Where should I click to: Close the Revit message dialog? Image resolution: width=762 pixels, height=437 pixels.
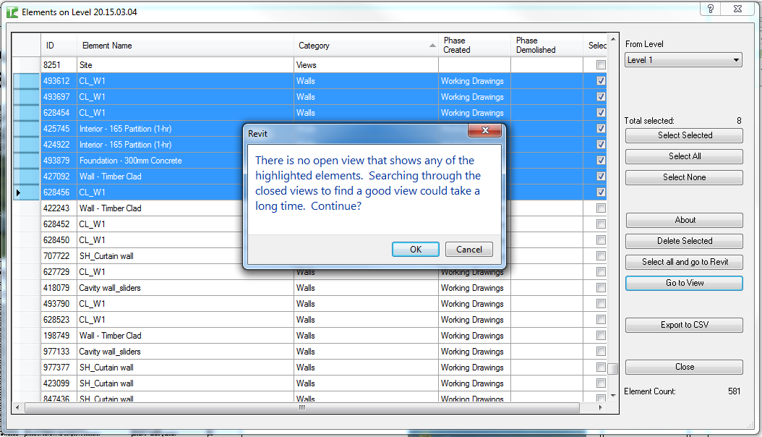coord(484,132)
